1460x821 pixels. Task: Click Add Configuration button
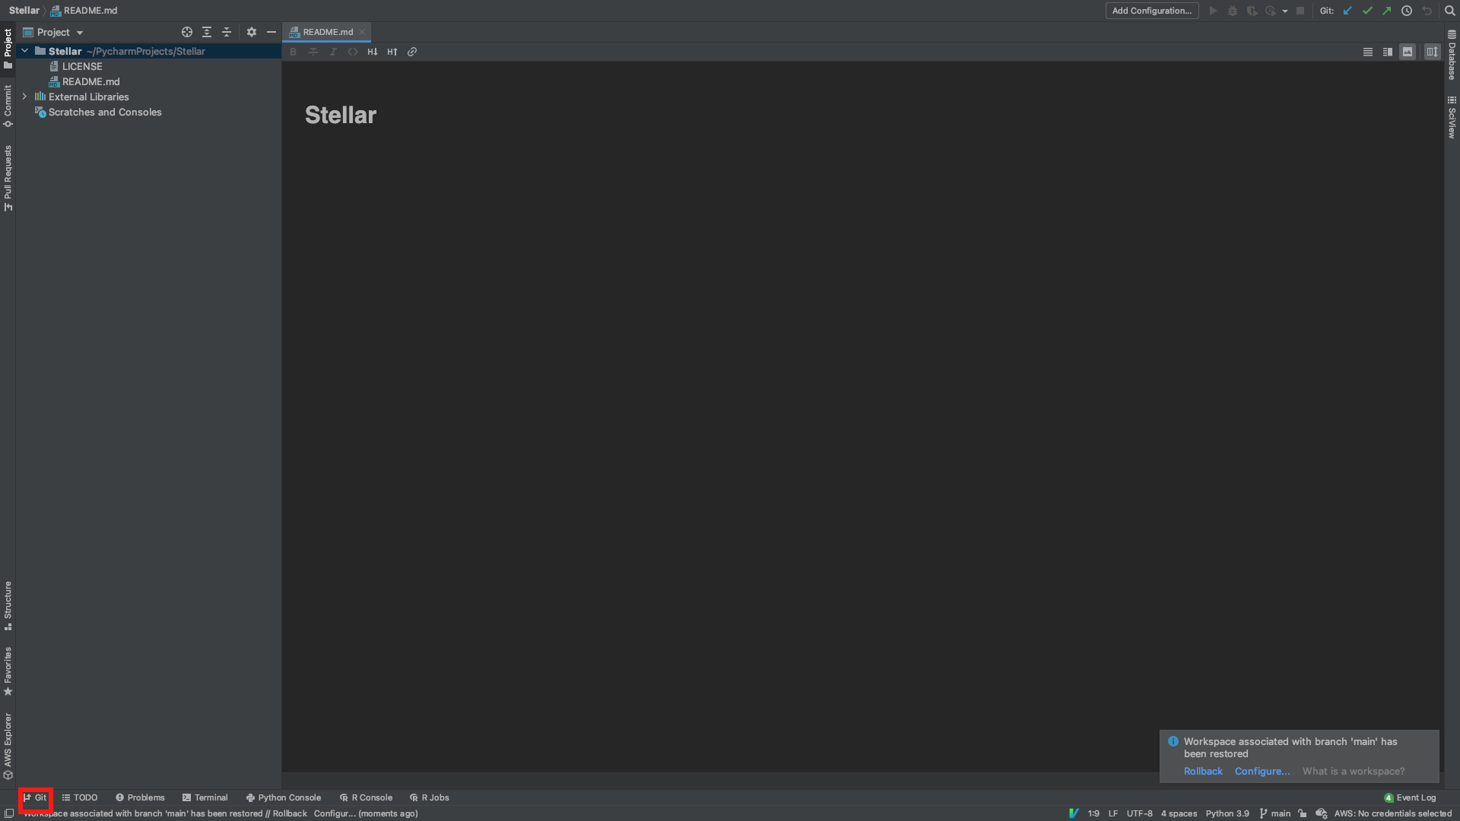pyautogui.click(x=1151, y=11)
